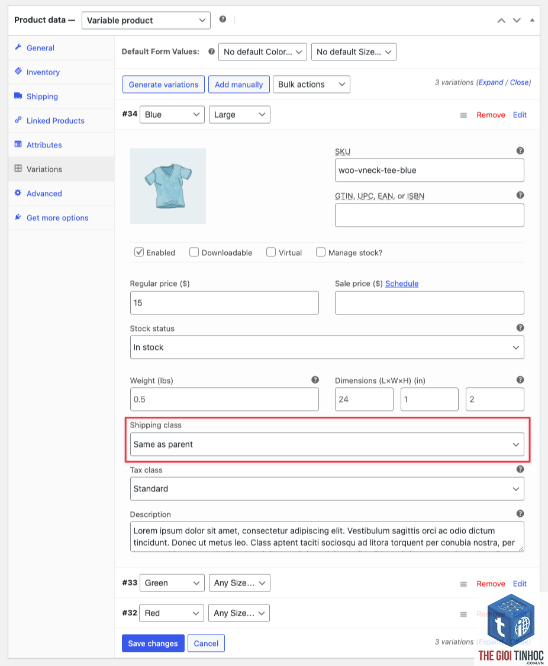Click the Linked Products chain icon
This screenshot has height=666, width=548.
point(18,120)
